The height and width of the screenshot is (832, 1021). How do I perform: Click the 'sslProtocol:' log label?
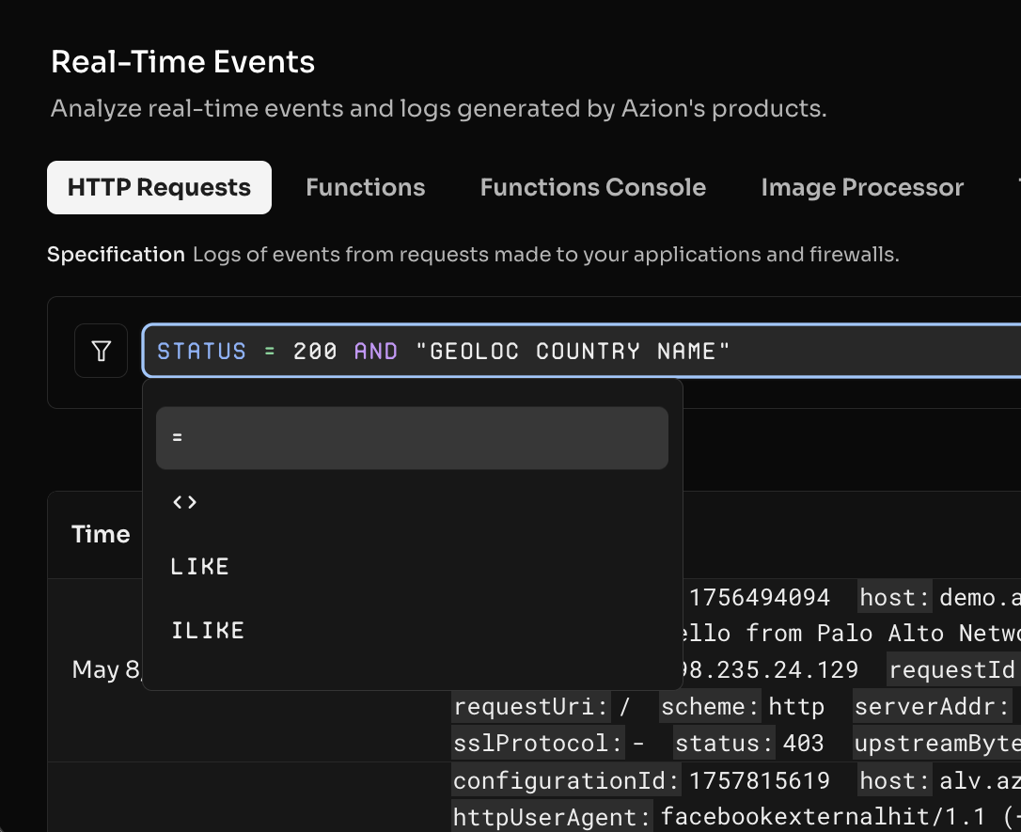(x=538, y=743)
